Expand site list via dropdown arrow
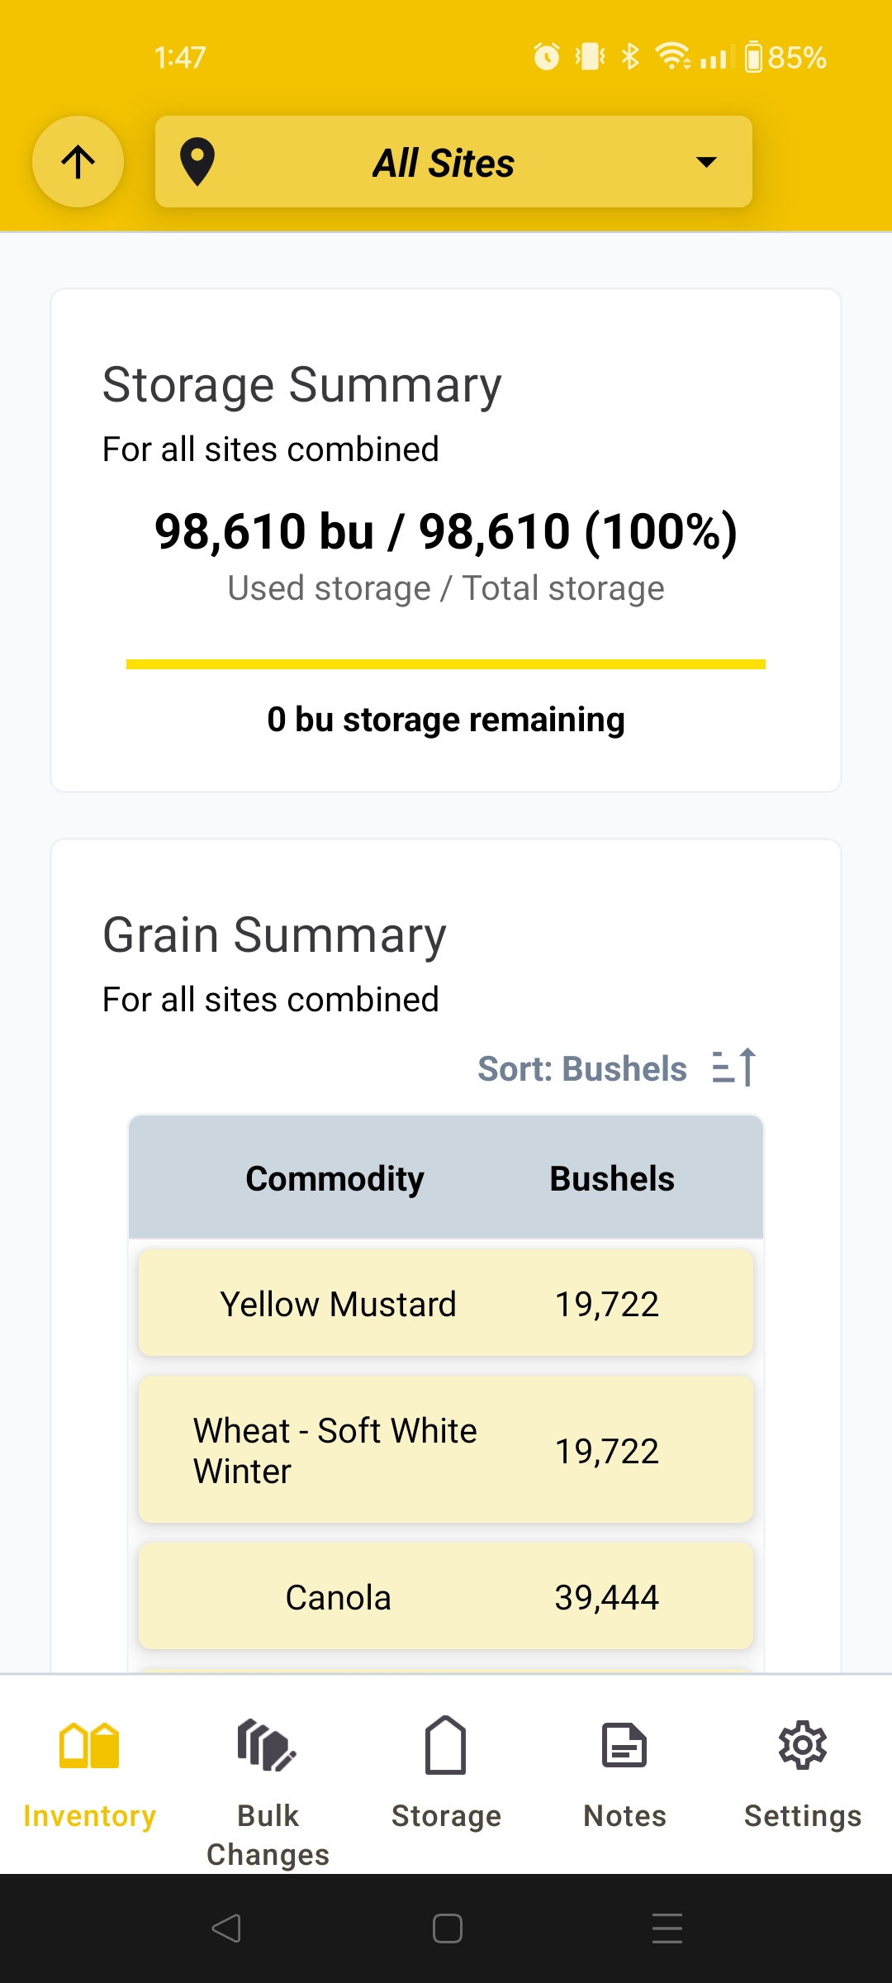 coord(706,162)
